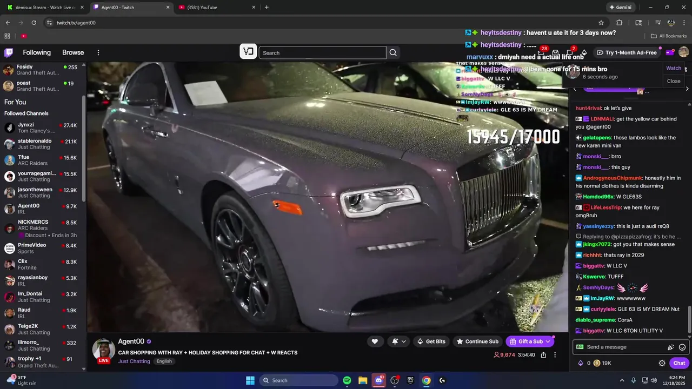Select Teige2K channel in sidebar
The image size is (692, 389).
click(41, 329)
